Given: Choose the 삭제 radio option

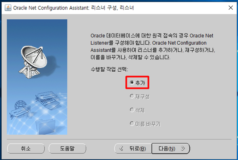Looking at the screenshot, I should pos(137,110).
